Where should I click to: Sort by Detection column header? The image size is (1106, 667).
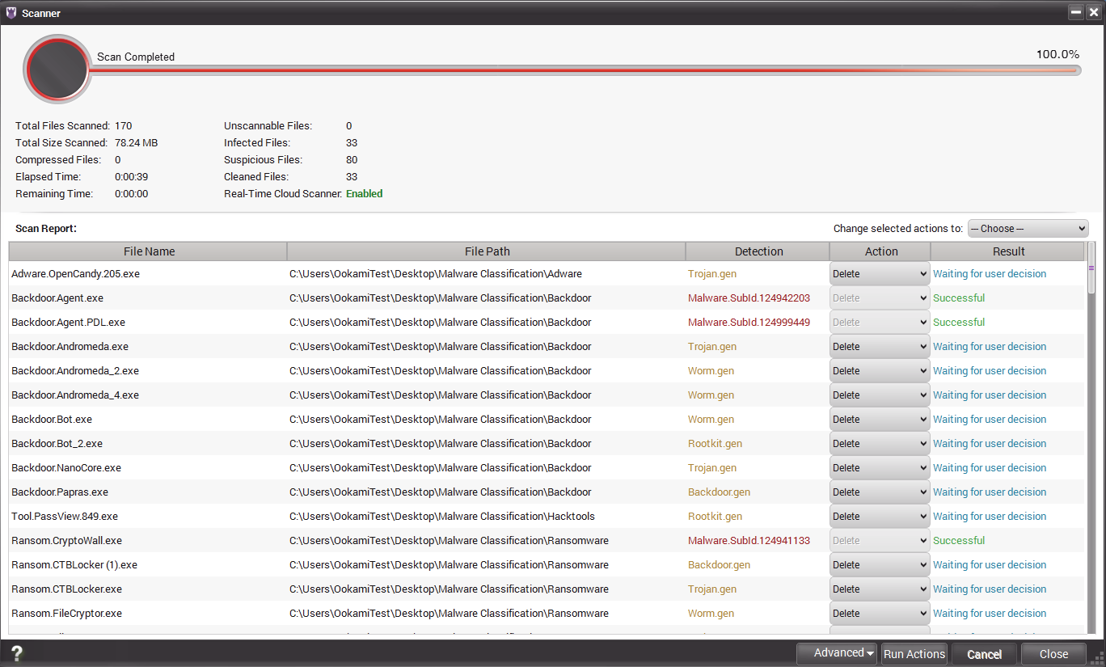pos(758,251)
